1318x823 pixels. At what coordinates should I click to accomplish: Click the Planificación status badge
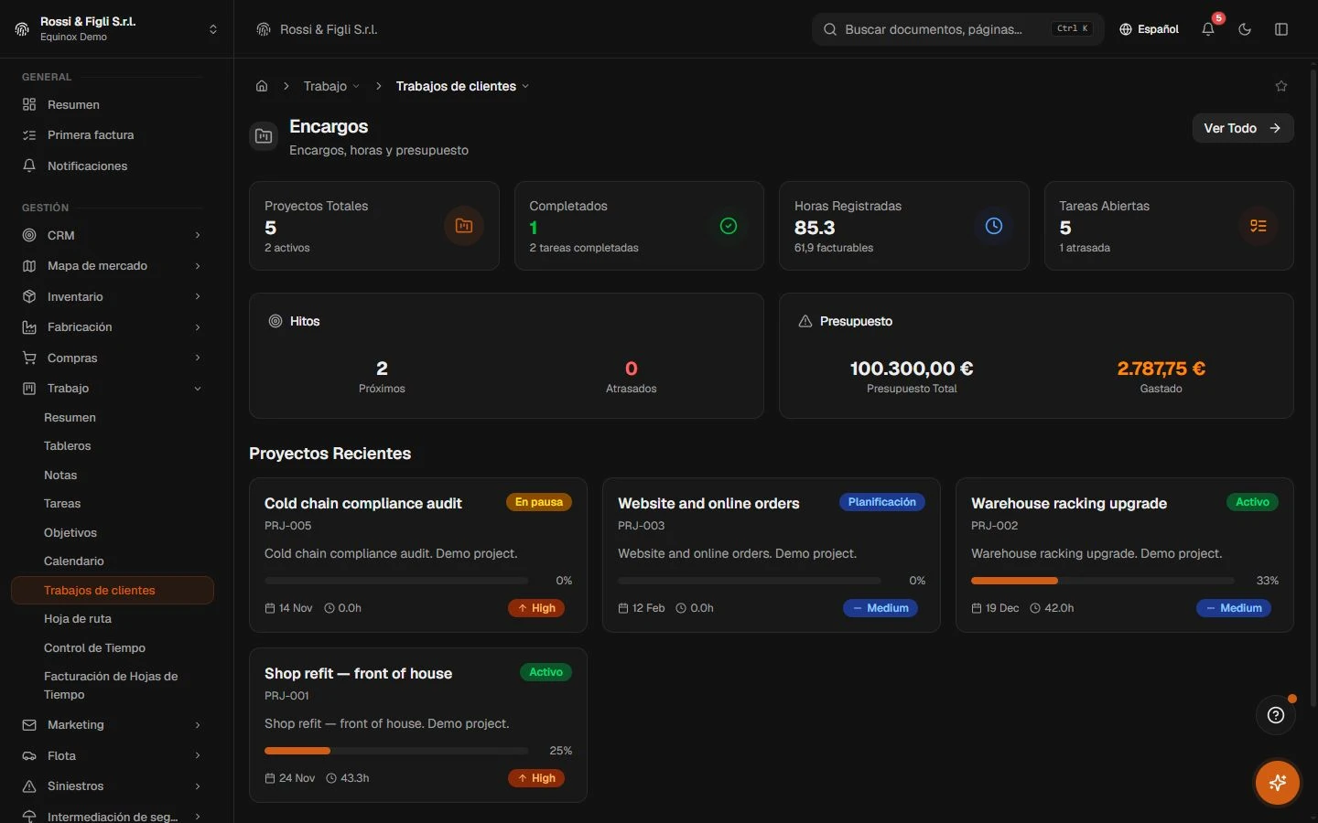(882, 502)
